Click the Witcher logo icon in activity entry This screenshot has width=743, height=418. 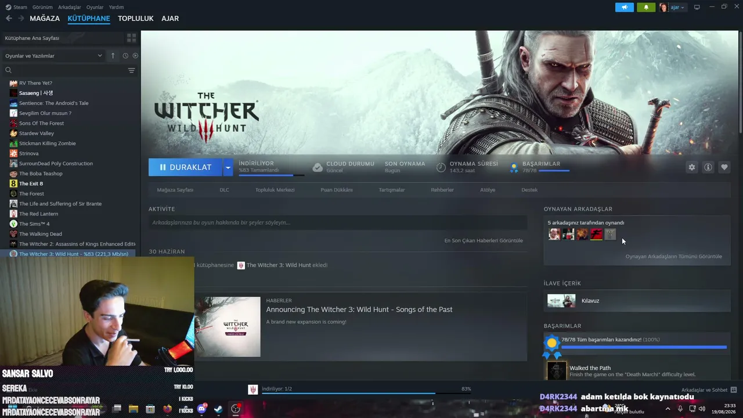(x=241, y=265)
